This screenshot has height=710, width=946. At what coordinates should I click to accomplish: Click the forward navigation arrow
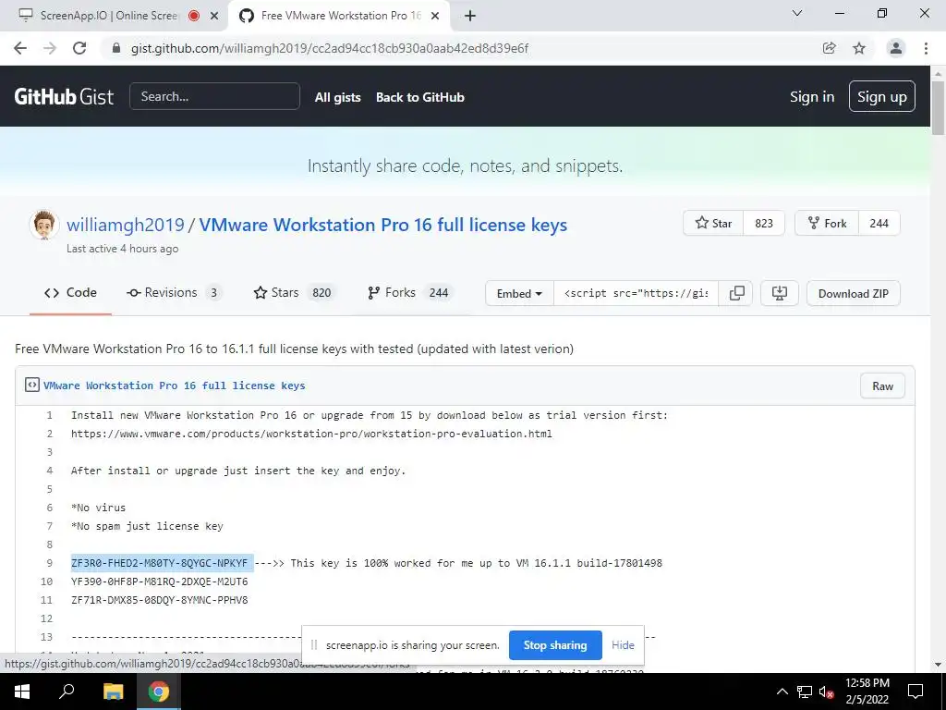click(50, 48)
